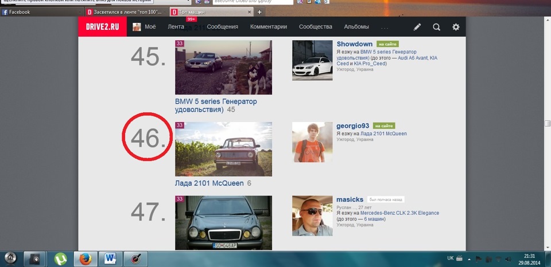Open the search magnifier icon

tap(436, 27)
